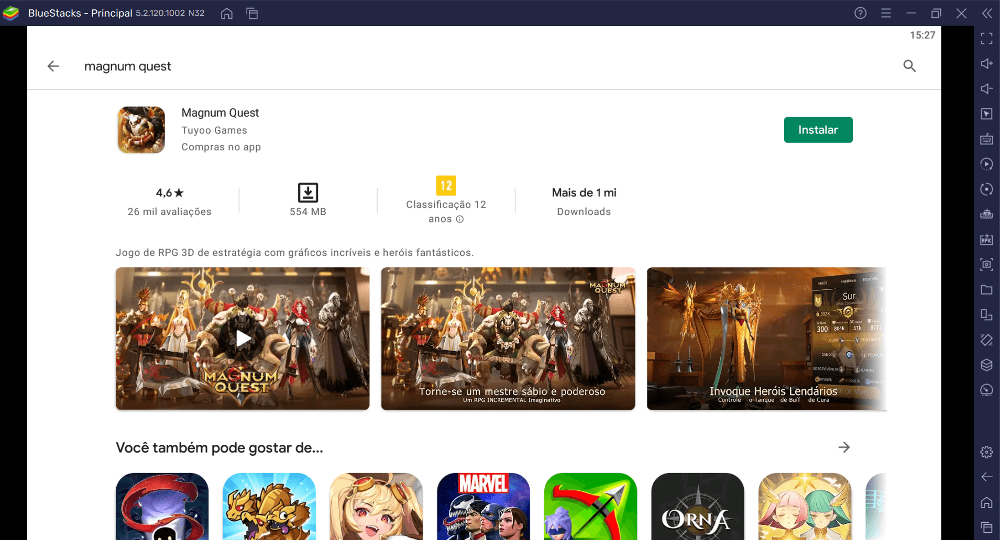This screenshot has height=540, width=1000.
Task: Click the BlueStacks logo in title bar
Action: [11, 13]
